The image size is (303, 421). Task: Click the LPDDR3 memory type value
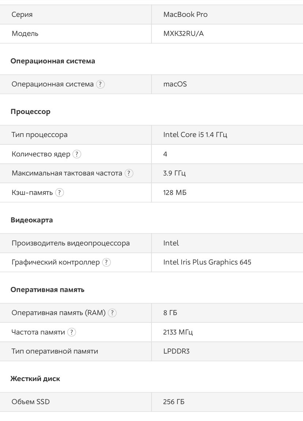click(176, 351)
